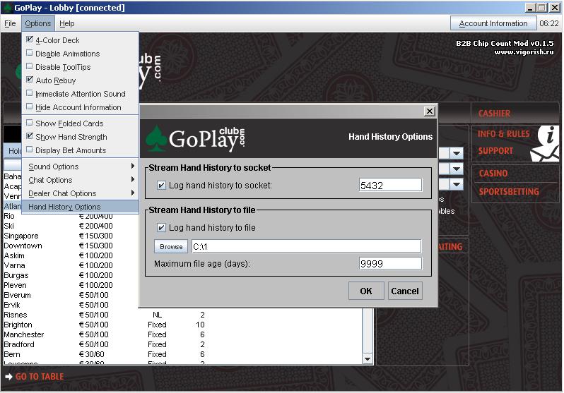This screenshot has width=564, height=393.
Task: Click Account Information button
Action: (x=493, y=23)
